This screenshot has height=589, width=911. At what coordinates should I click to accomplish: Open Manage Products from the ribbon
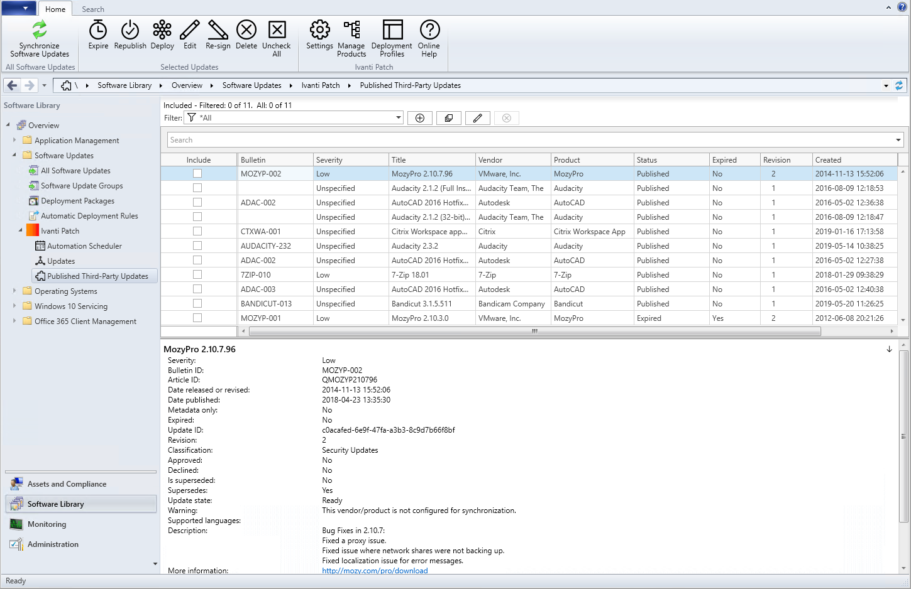[351, 30]
